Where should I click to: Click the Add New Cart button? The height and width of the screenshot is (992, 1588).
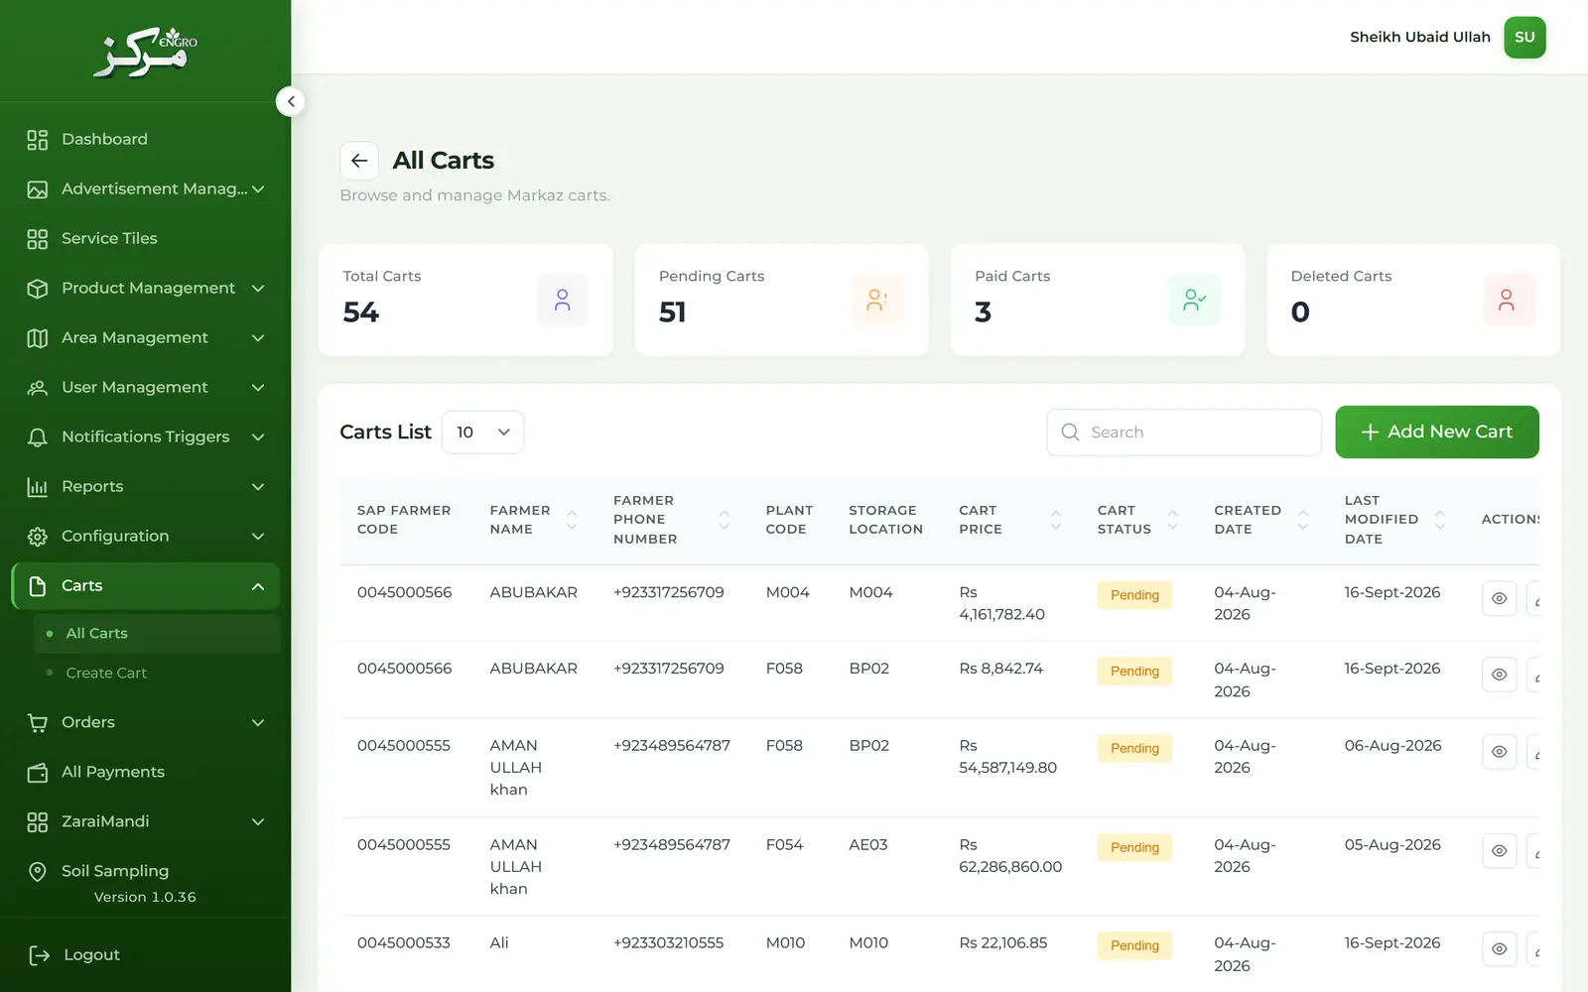pyautogui.click(x=1436, y=433)
